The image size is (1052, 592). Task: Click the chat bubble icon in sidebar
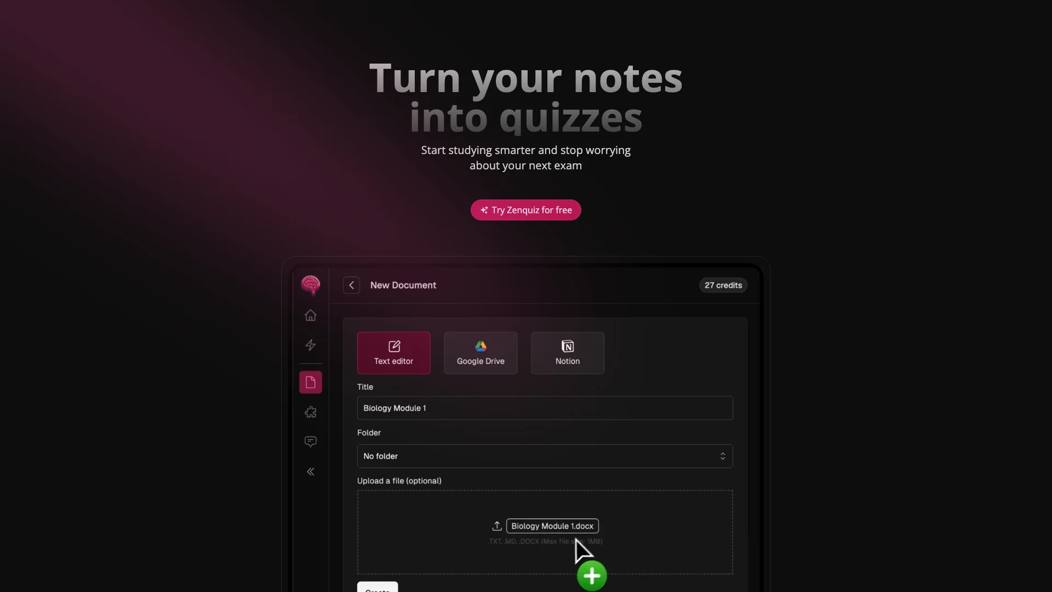(311, 441)
